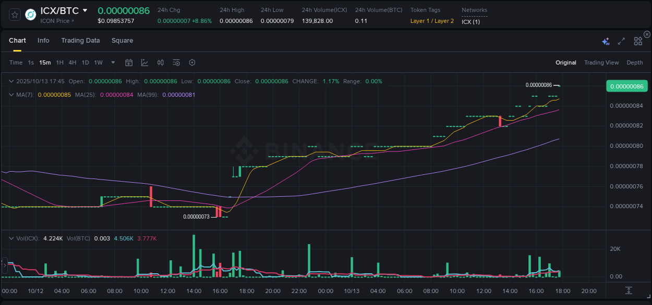Open the Layer 1 / Layer 2 token tag
The height and width of the screenshot is (305, 652).
click(x=432, y=21)
